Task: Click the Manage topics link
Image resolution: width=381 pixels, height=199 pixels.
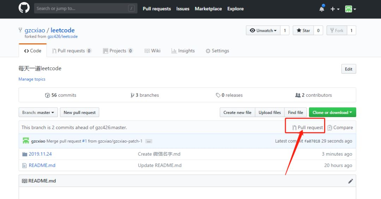Action: [32, 79]
